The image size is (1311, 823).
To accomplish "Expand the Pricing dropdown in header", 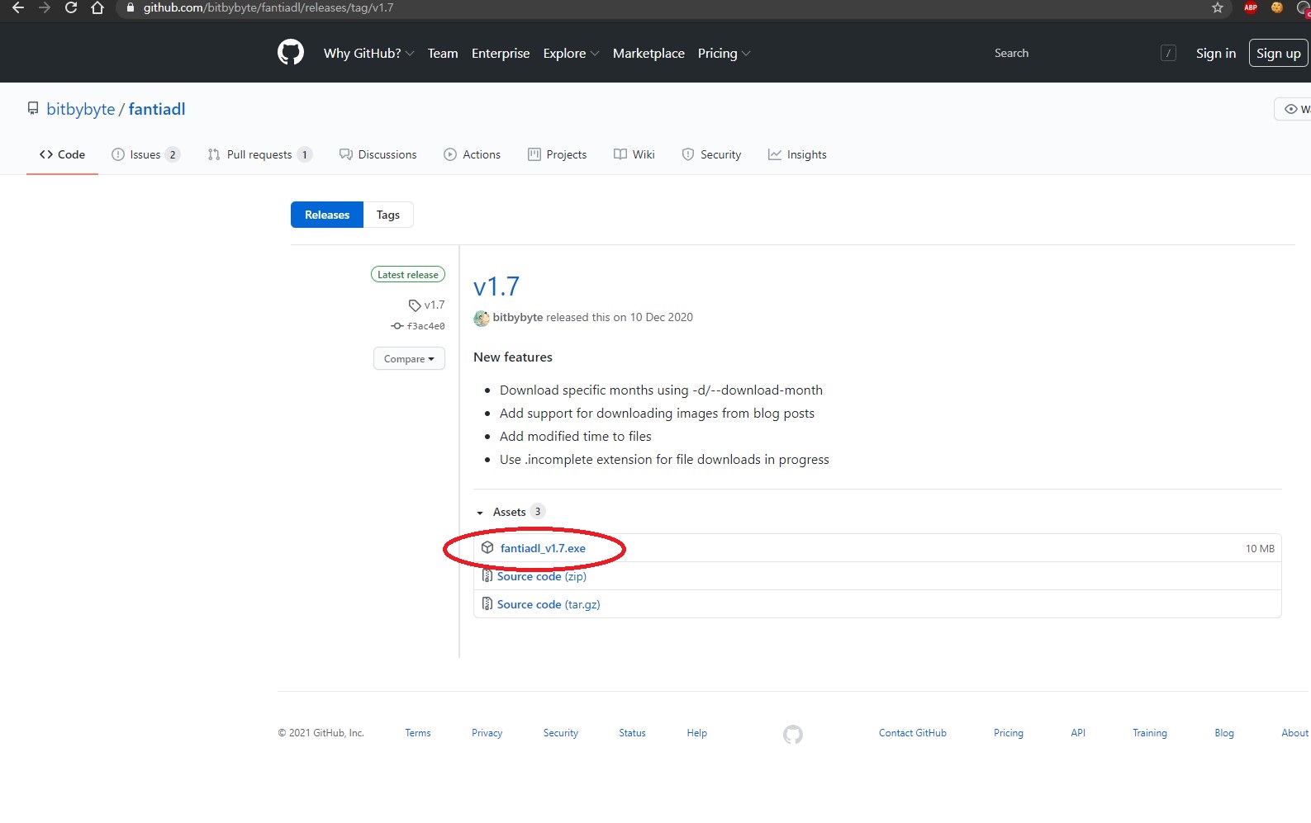I will tap(724, 53).
